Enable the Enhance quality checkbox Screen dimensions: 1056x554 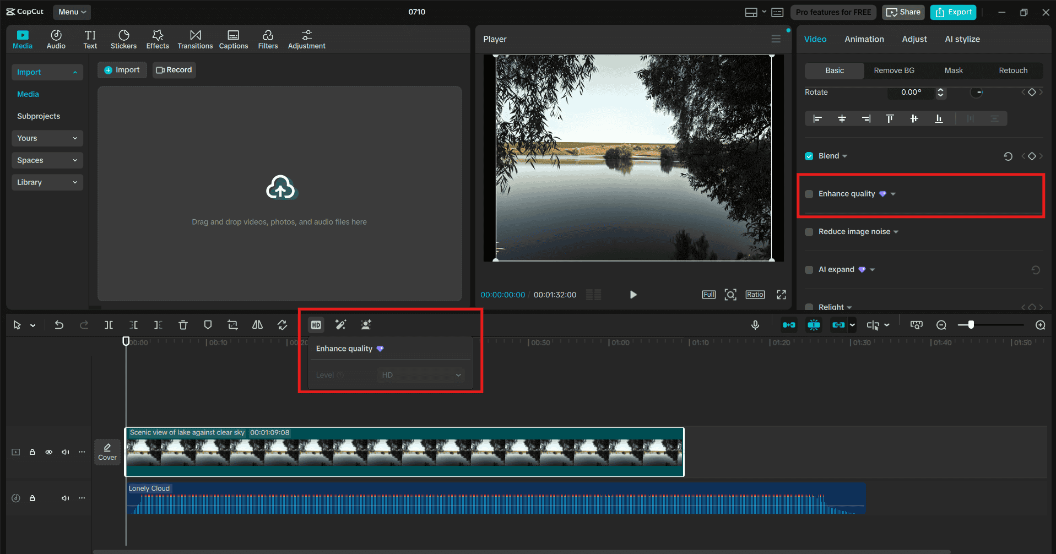(809, 194)
